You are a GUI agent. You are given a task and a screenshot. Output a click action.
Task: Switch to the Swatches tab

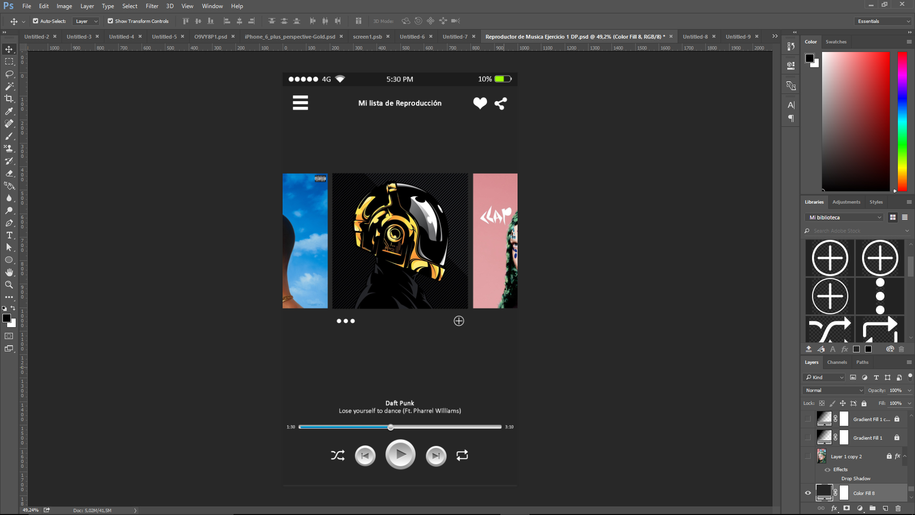click(836, 42)
